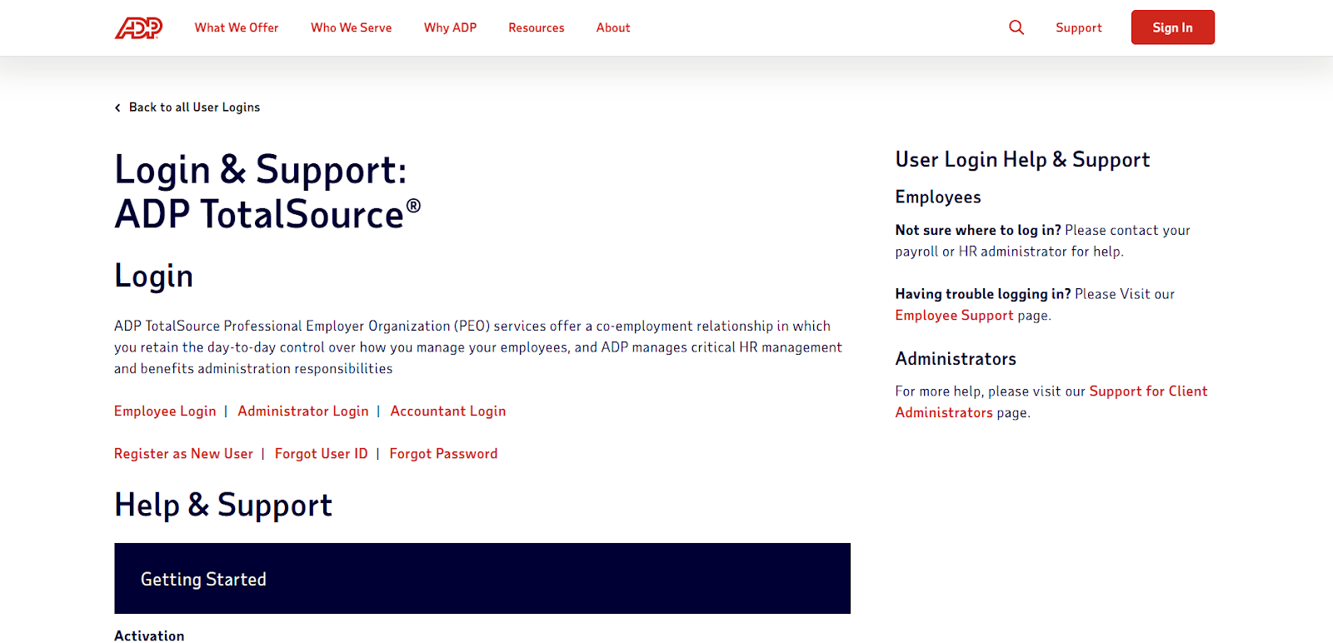1333x643 pixels.
Task: Click the Login & Support: ADP TotalSource heading
Action: (x=267, y=192)
